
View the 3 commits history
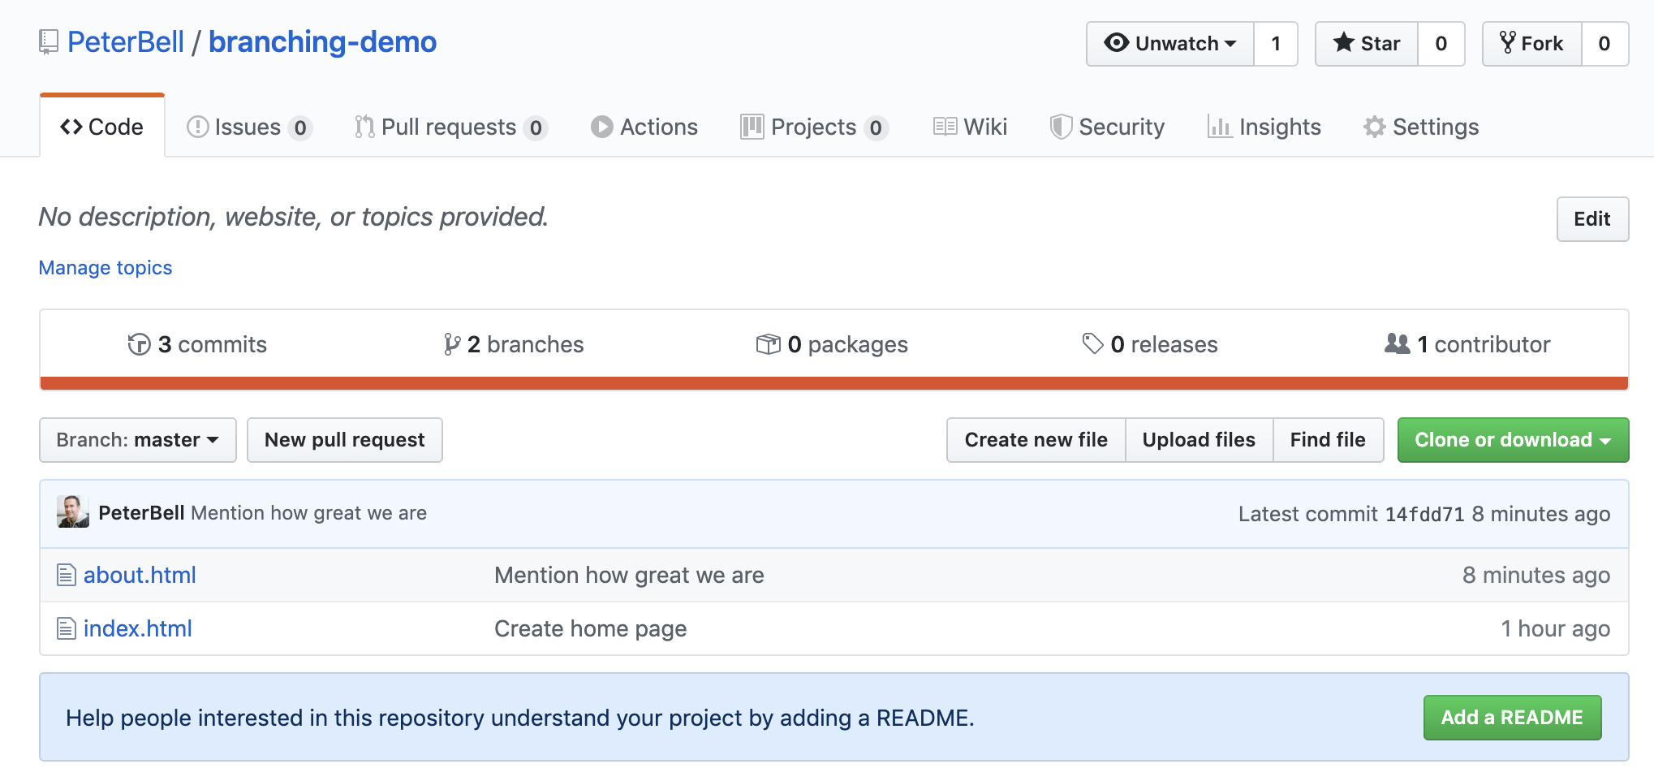tap(197, 344)
